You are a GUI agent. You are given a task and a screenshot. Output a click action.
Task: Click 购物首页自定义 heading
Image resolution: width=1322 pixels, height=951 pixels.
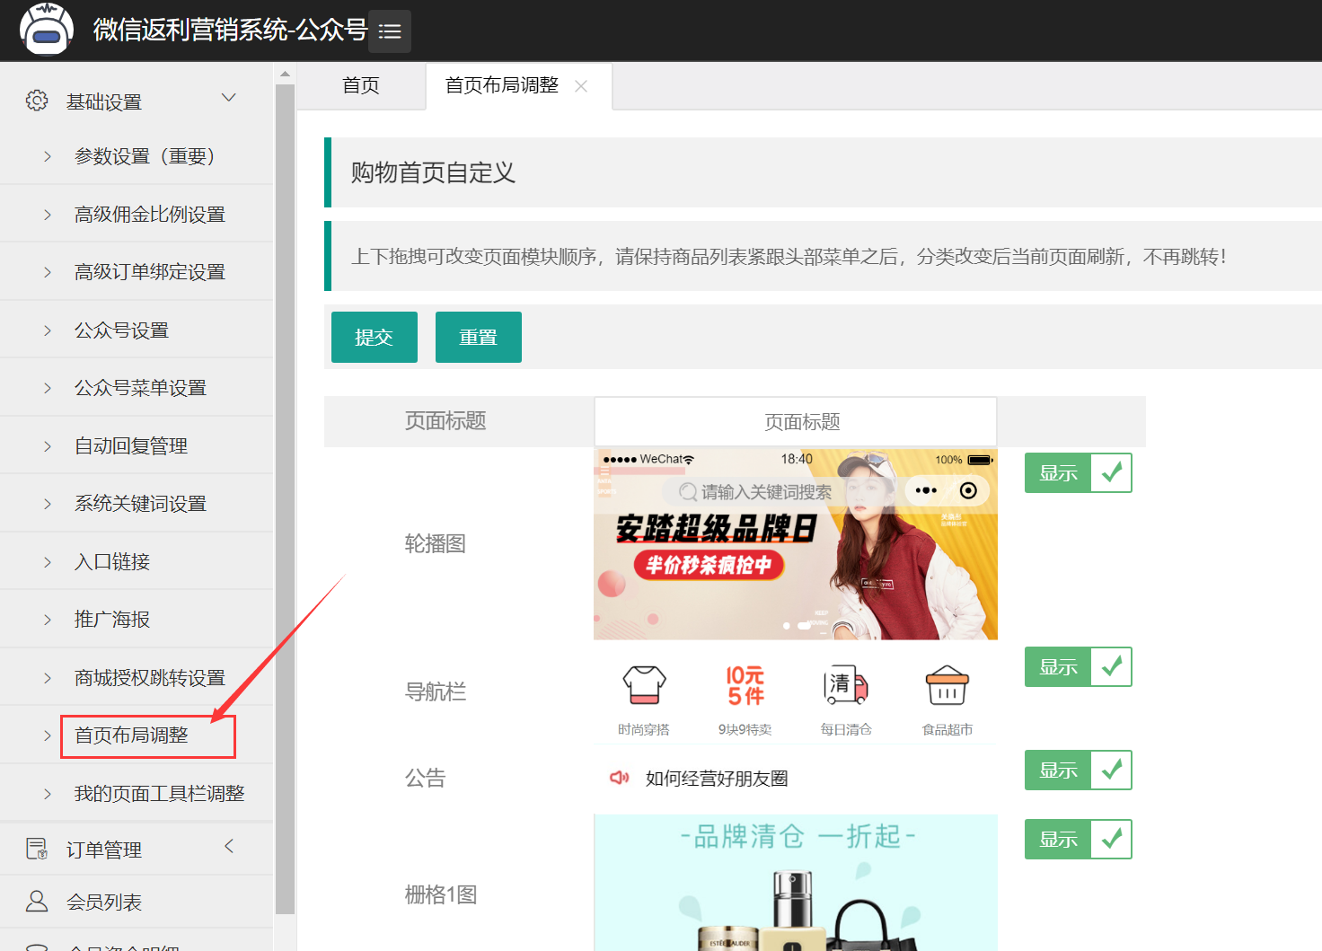tap(433, 172)
